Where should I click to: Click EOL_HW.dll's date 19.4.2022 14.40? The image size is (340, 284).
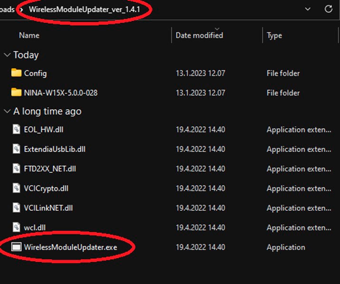[200, 130]
